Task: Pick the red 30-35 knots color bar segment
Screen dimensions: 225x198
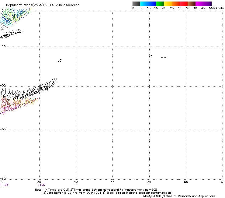Action: 184,4
